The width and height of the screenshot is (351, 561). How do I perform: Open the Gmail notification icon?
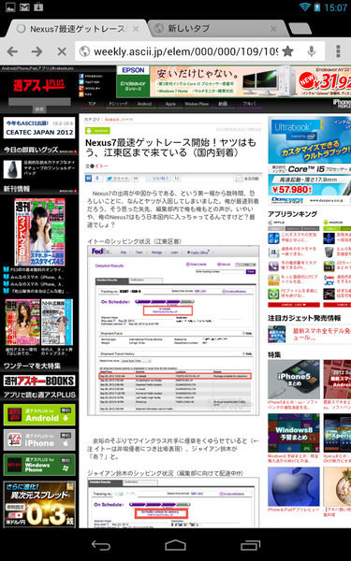point(24,7)
